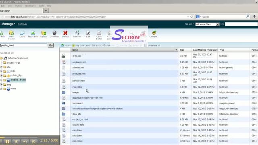Screen dimensions: 258x145
Task: Open the Bookmarks menu in Firefox
Action: click(31, 6)
